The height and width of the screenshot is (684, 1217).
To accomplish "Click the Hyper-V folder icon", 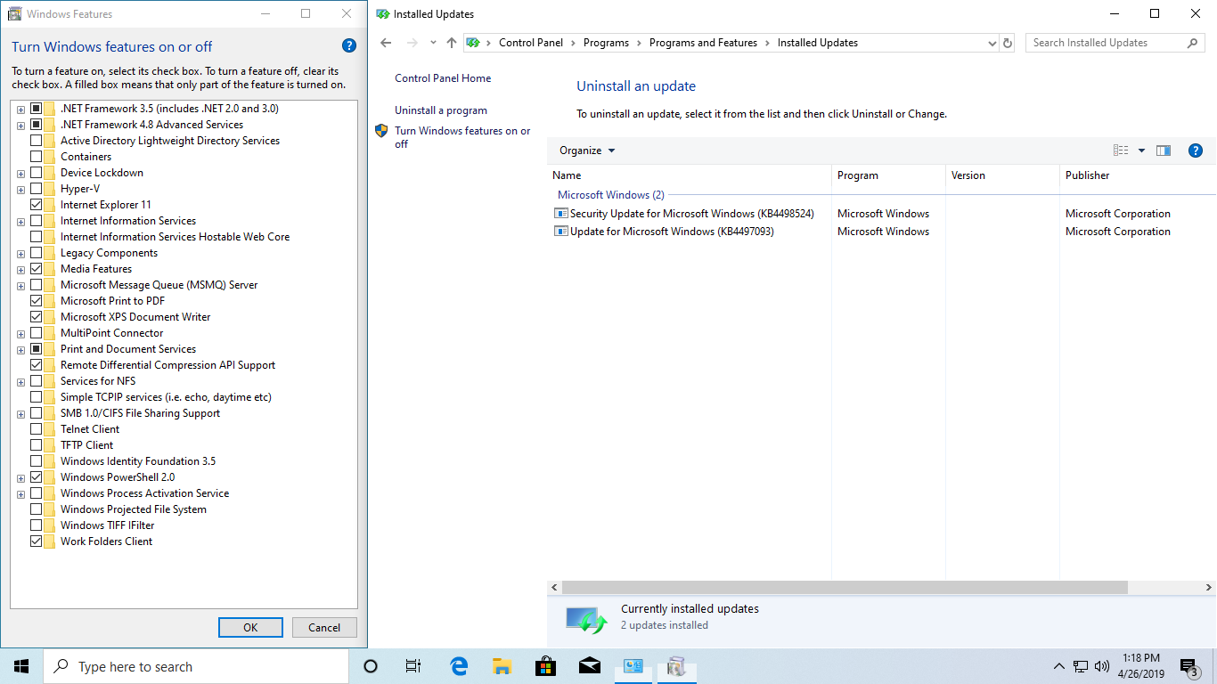I will 50,189.
